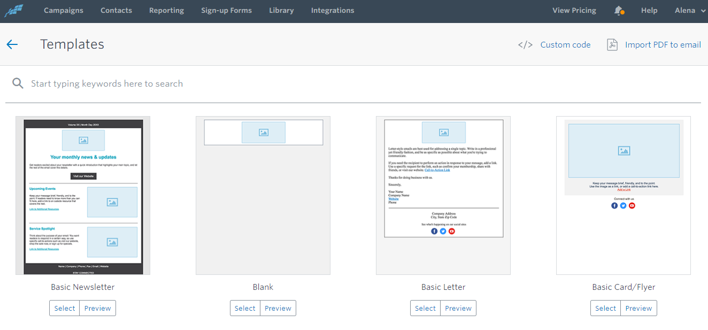Open Sign-up Forms
This screenshot has height=330, width=708.
tap(226, 11)
